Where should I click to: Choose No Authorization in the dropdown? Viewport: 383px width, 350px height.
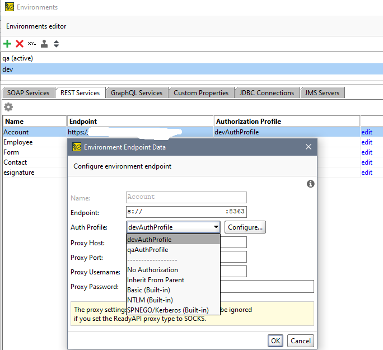click(153, 270)
